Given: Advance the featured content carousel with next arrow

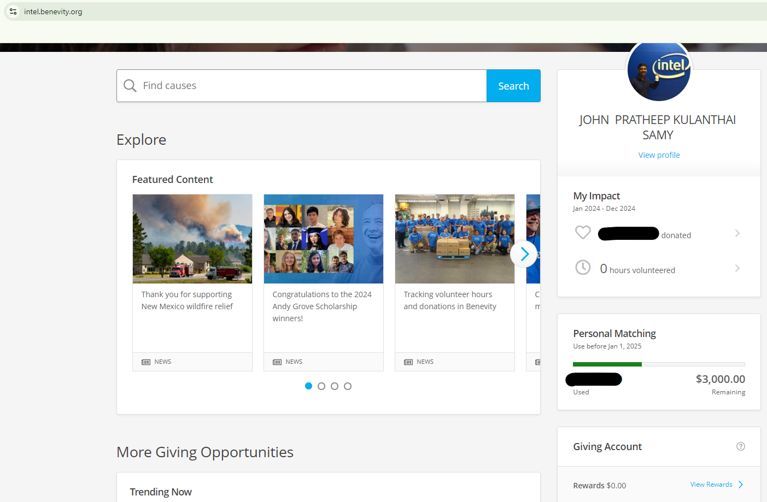Looking at the screenshot, I should [524, 254].
